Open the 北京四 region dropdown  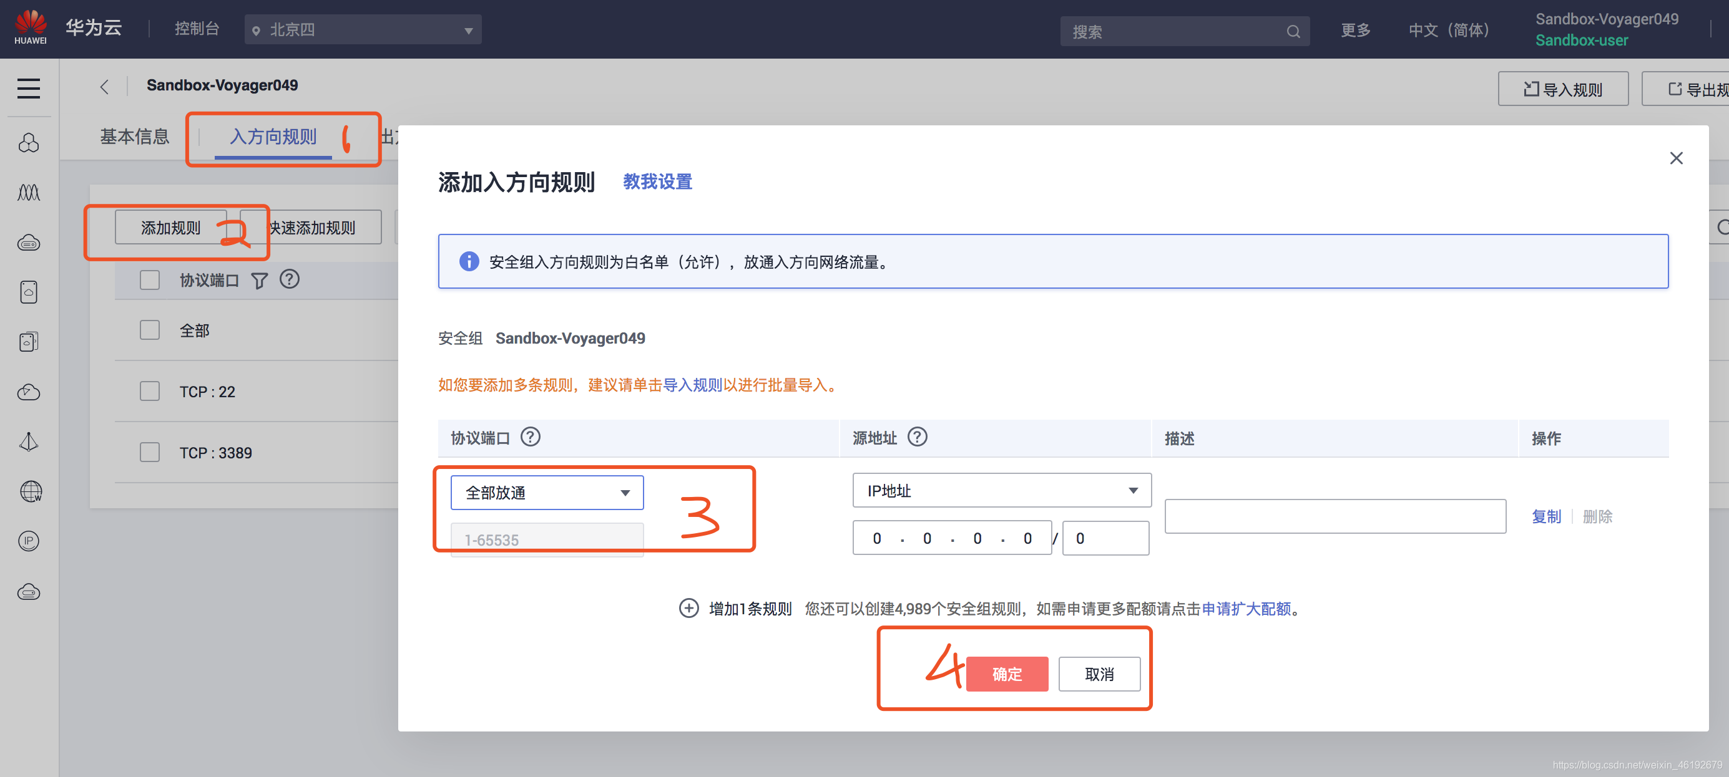(363, 30)
